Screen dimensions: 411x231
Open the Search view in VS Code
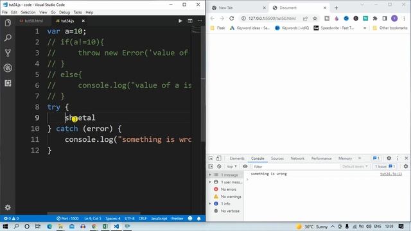(8, 38)
